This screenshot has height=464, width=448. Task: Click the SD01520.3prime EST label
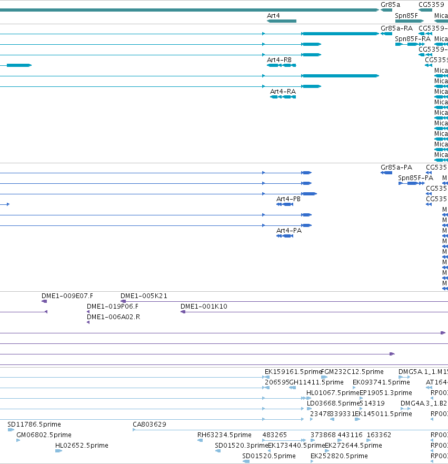coord(241,446)
